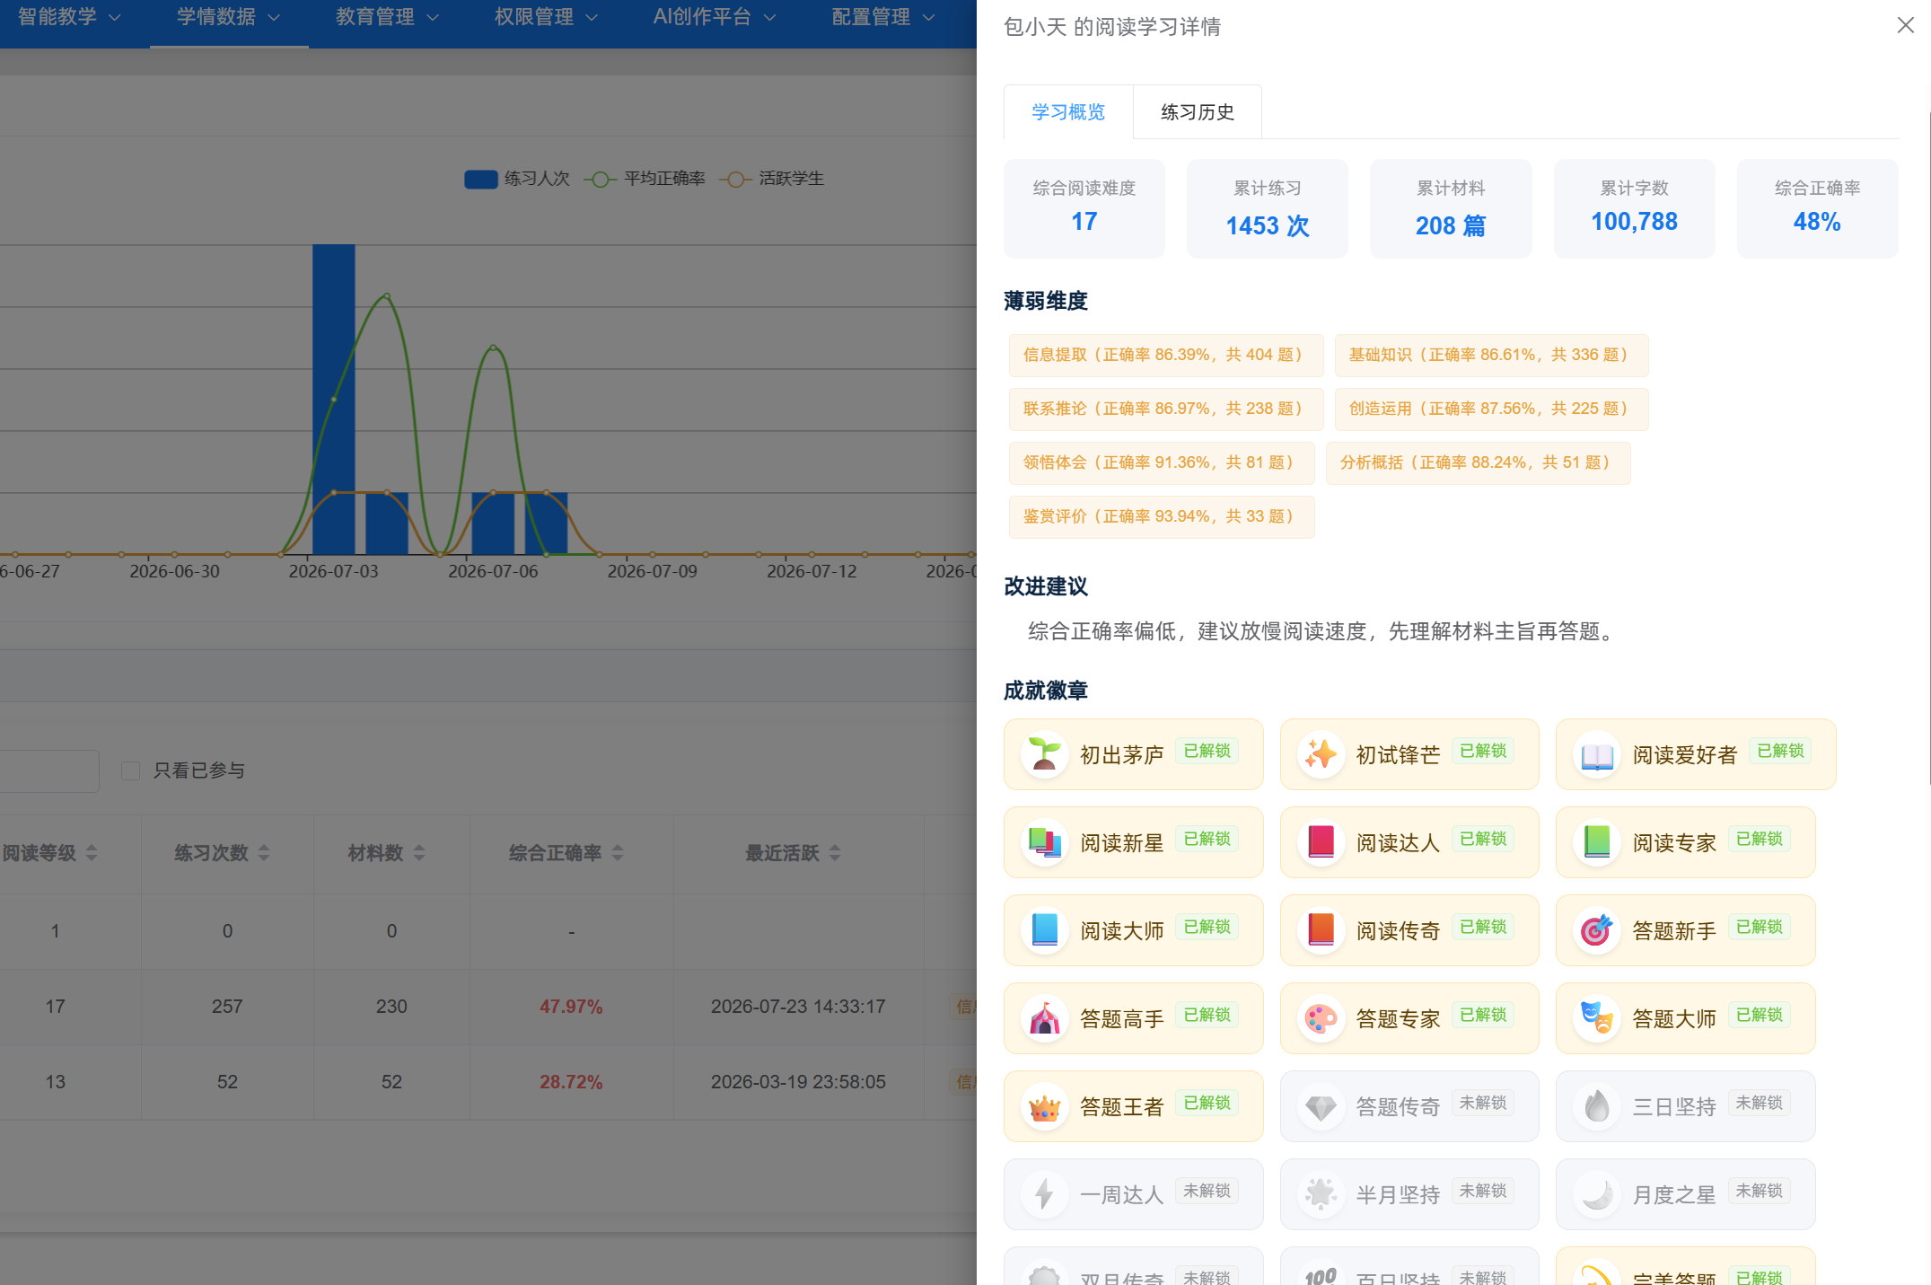Click the 基础知识 weak dimension tag
The width and height of the screenshot is (1931, 1285).
[x=1491, y=356]
